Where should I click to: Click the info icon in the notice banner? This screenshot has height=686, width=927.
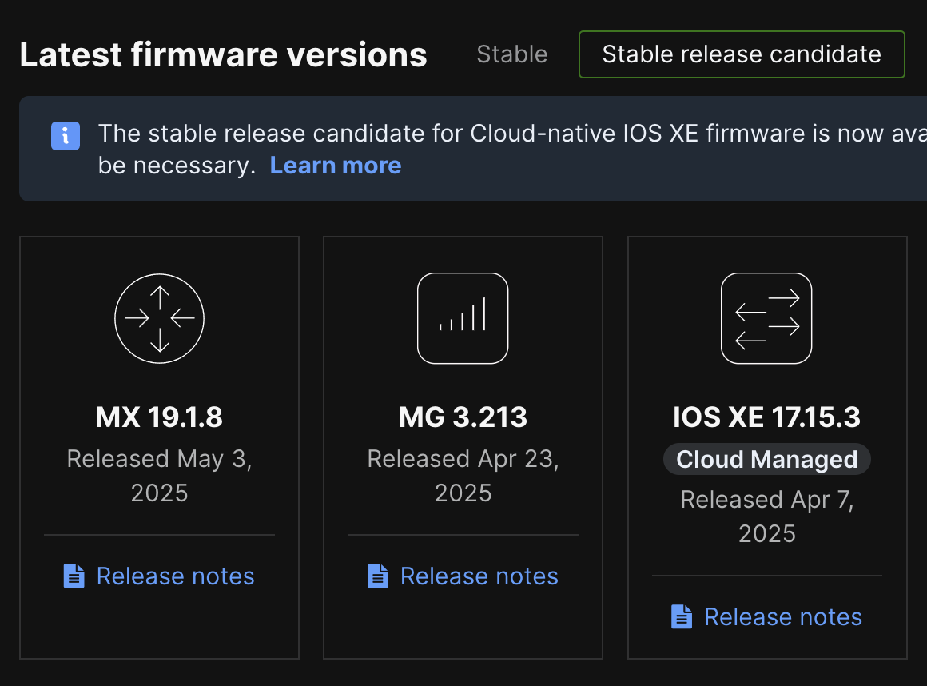(x=65, y=136)
